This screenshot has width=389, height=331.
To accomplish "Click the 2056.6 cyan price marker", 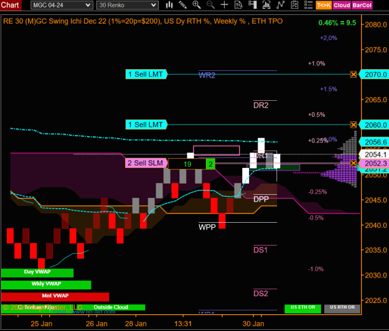I will pyautogui.click(x=375, y=142).
